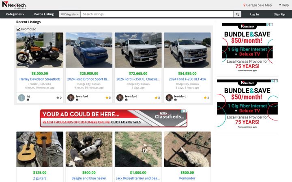Click the Recent Listings heading
The image size is (292, 182).
coord(28,22)
